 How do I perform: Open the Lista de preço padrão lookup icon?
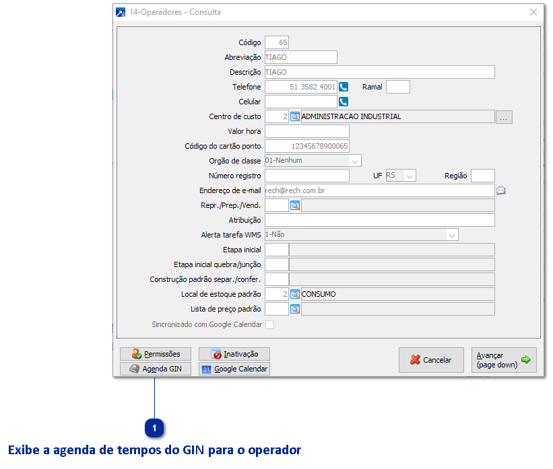pos(295,309)
